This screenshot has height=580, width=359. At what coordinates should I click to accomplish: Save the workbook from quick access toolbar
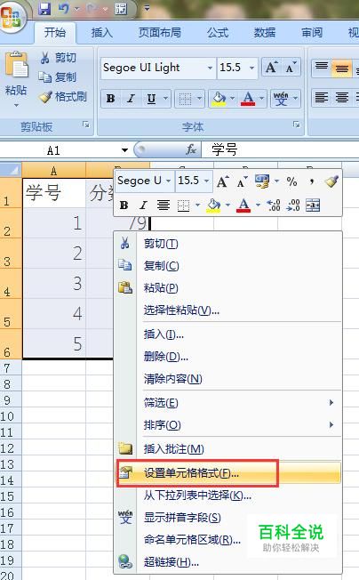pyautogui.click(x=44, y=8)
